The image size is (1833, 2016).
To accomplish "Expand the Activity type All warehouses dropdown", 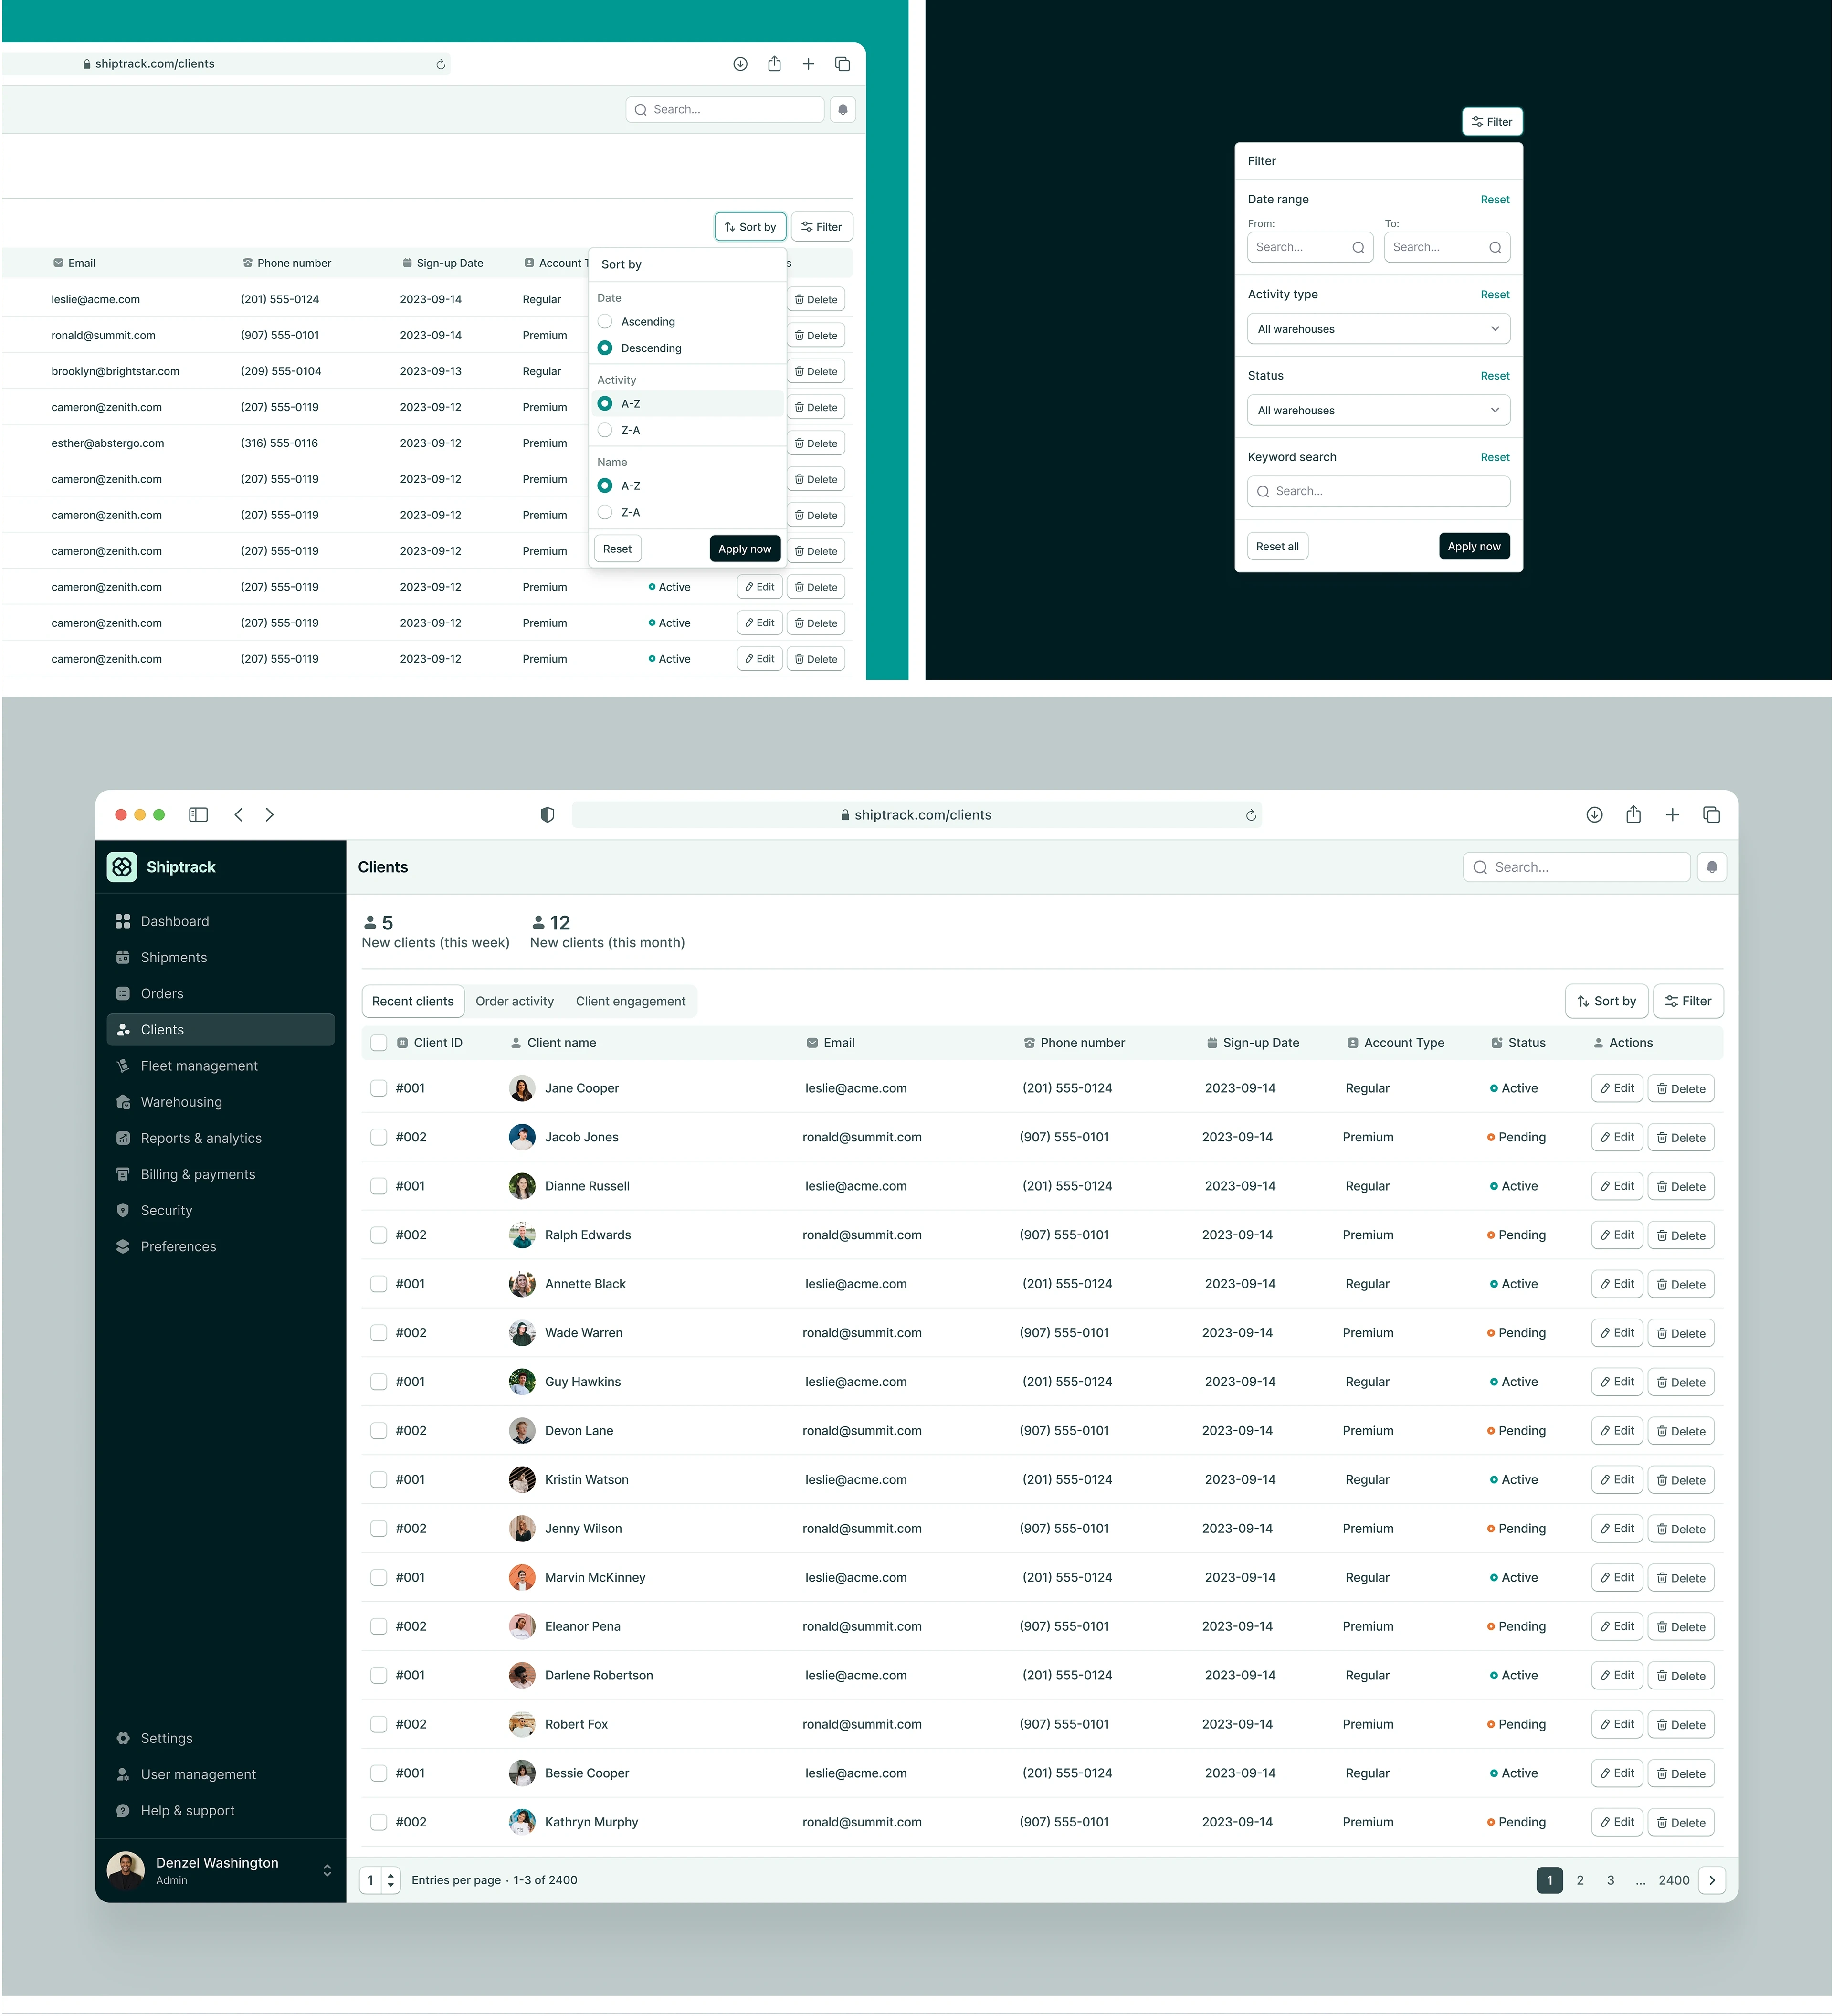I will point(1378,329).
